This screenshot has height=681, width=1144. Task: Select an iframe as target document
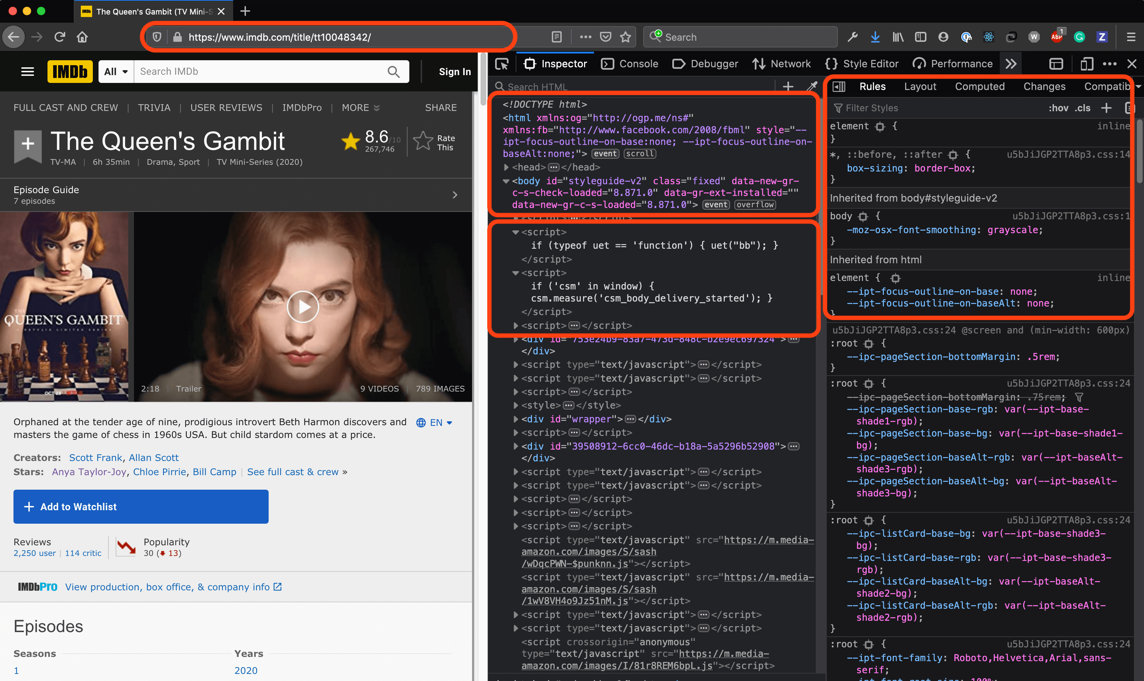(1056, 64)
